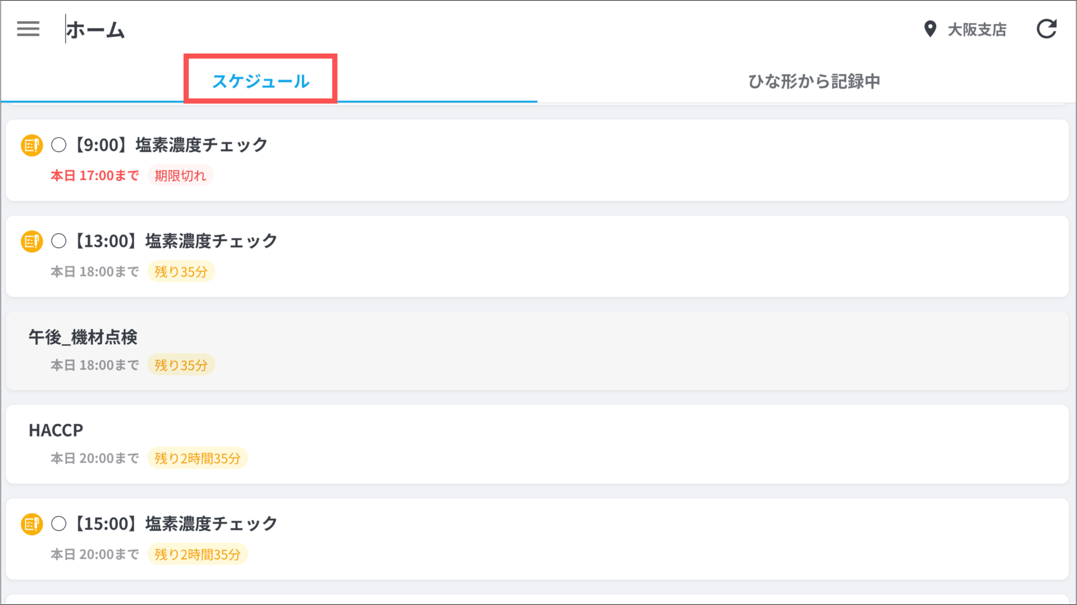
Task: Click 残り35分 badge on 13:00 task
Action: pyautogui.click(x=181, y=272)
